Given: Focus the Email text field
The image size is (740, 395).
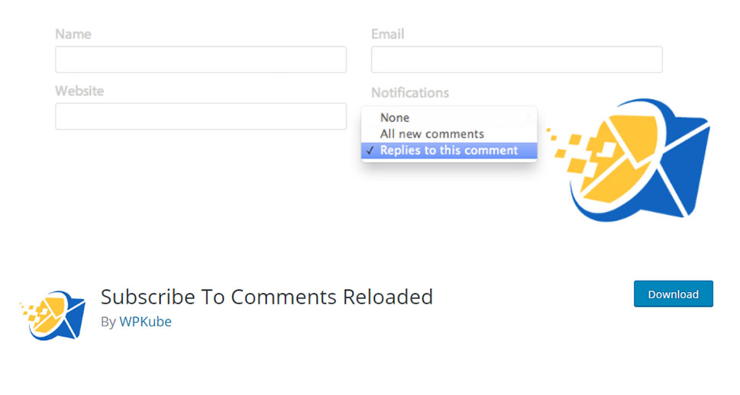Looking at the screenshot, I should (x=517, y=59).
